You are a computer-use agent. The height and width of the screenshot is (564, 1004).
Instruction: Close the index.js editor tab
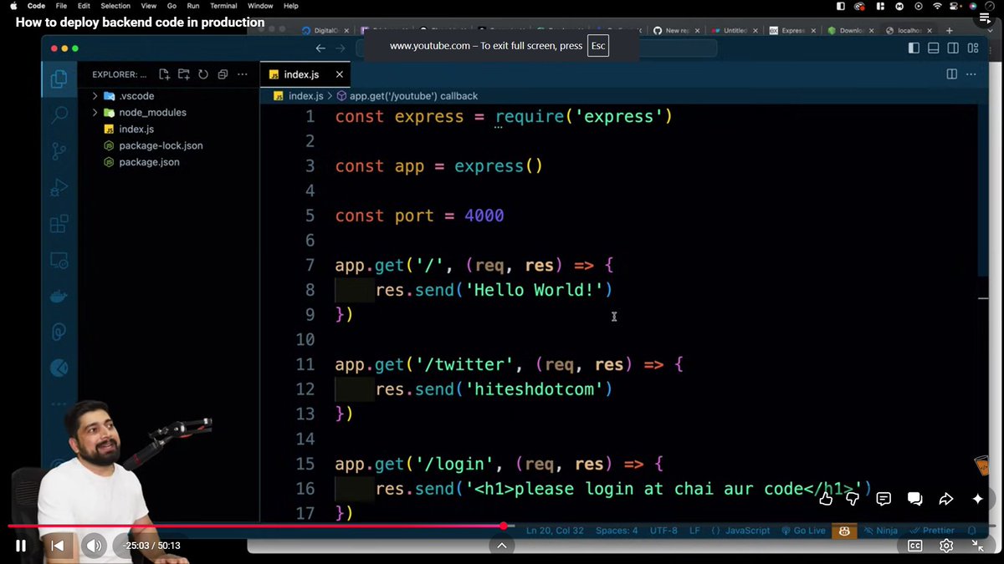click(339, 74)
